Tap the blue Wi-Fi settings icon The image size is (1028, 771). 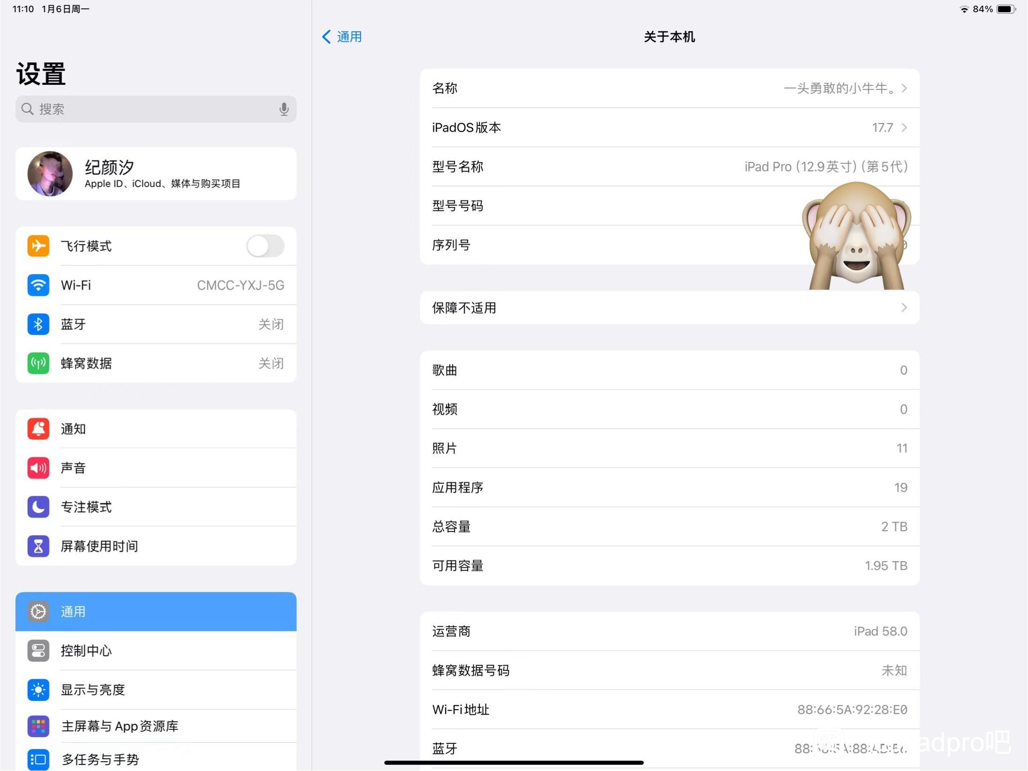[x=38, y=285]
